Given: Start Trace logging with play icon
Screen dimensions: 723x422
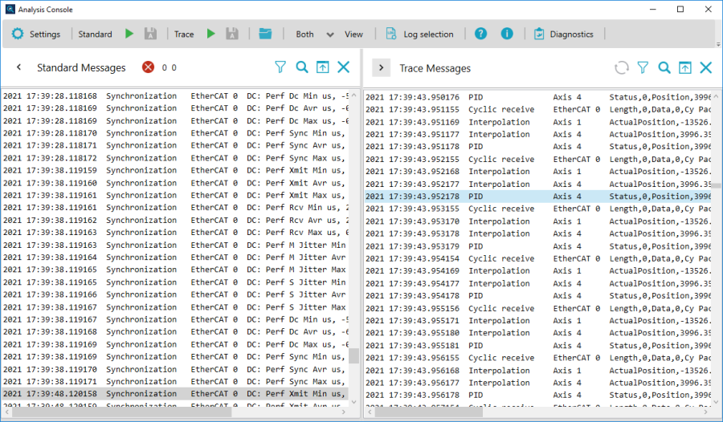Looking at the screenshot, I should 211,34.
